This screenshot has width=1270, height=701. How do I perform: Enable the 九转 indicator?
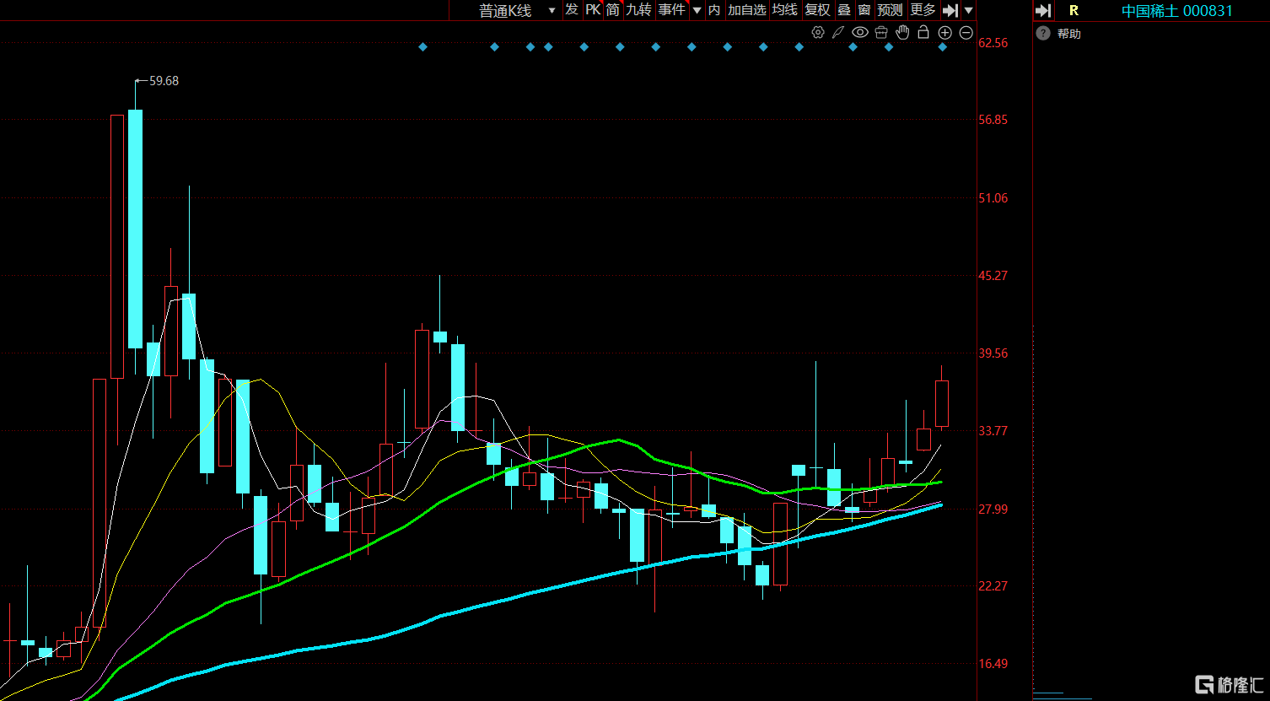[x=638, y=10]
